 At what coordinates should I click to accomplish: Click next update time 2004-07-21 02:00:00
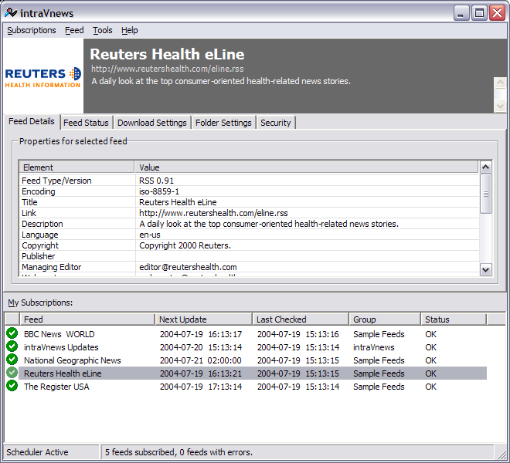[201, 360]
